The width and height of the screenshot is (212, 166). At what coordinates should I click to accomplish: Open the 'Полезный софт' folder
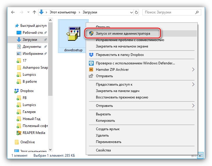(35, 126)
